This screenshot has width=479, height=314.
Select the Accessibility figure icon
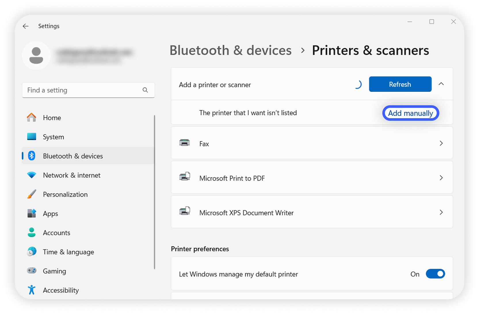point(32,290)
